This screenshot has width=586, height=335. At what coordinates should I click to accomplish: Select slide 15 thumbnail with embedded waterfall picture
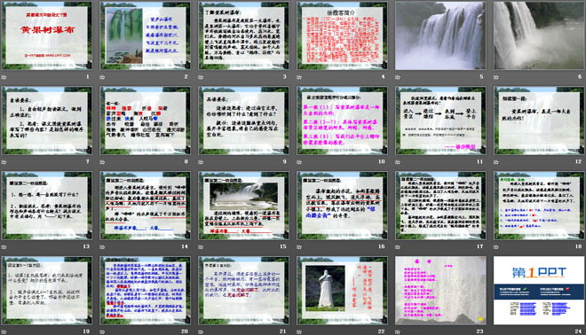(x=243, y=206)
